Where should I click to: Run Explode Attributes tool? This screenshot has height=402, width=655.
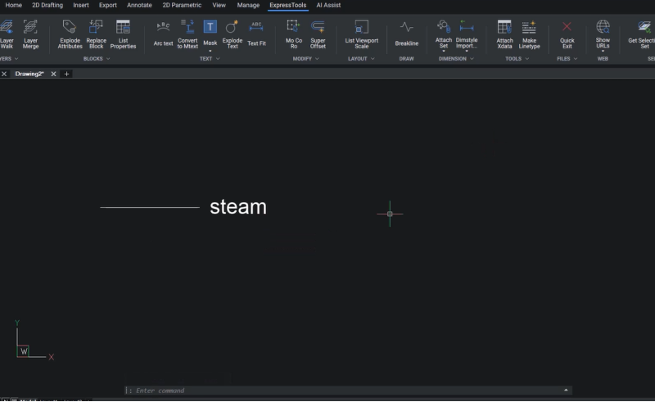click(70, 34)
